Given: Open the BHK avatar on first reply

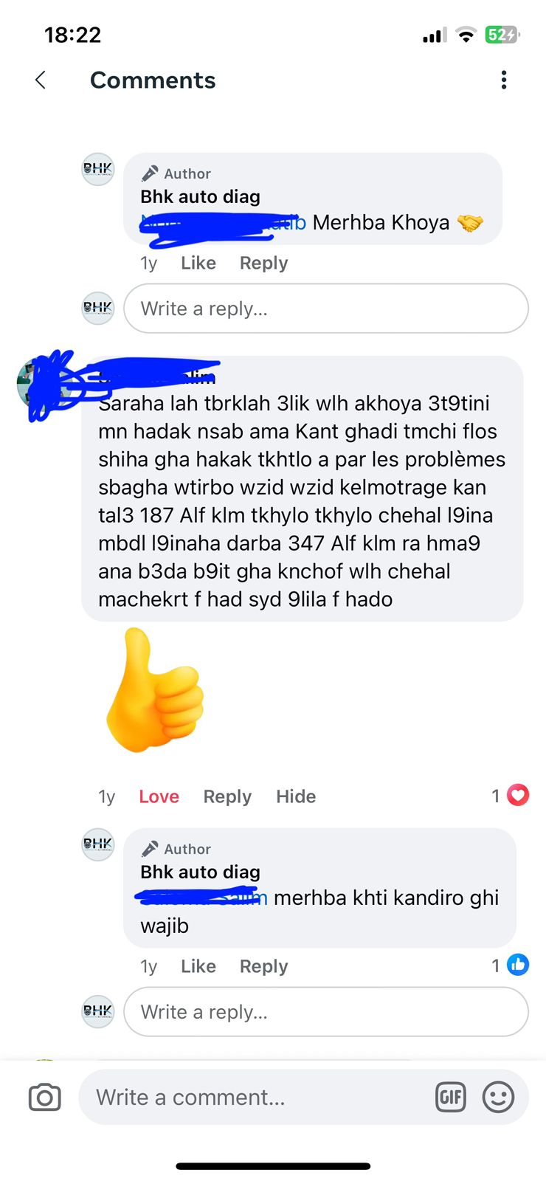Looking at the screenshot, I should 98,169.
